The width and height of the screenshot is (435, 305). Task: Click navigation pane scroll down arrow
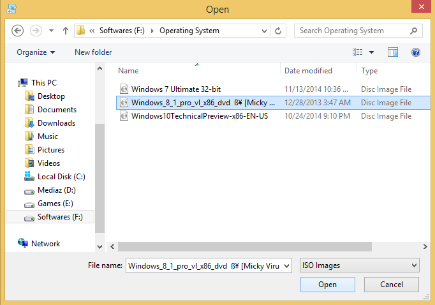pyautogui.click(x=100, y=247)
